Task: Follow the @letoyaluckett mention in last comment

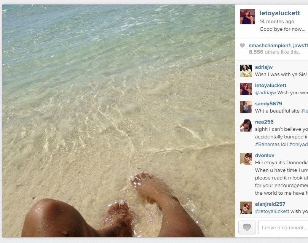Action: pos(272,211)
